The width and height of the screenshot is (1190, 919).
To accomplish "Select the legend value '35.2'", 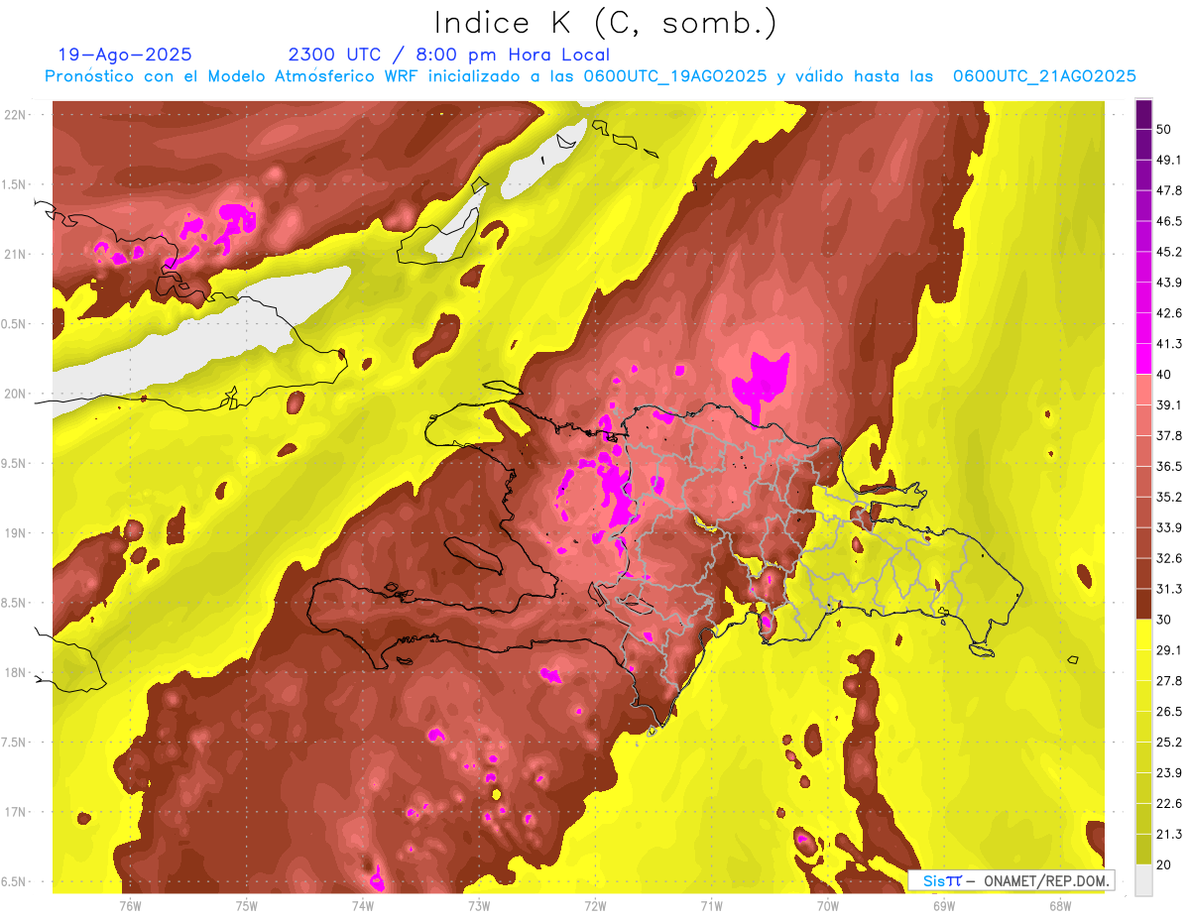I will click(1169, 498).
